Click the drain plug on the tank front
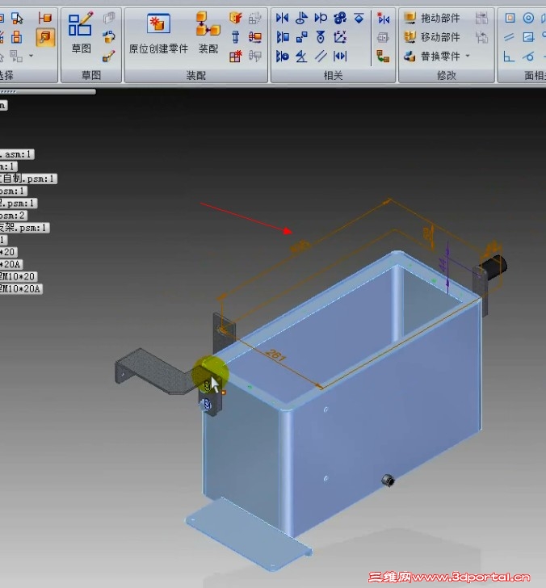Viewport: 546px width, 588px height. click(388, 480)
